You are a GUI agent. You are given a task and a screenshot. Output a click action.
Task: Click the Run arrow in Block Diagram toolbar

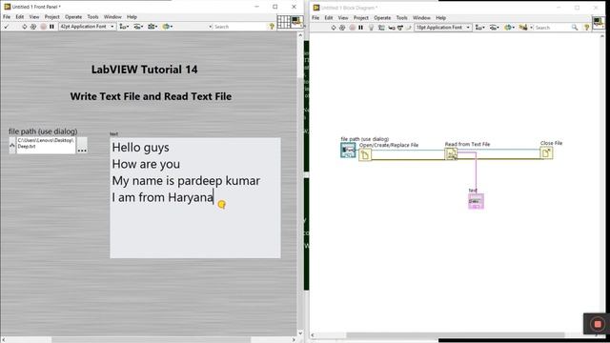[x=334, y=28]
